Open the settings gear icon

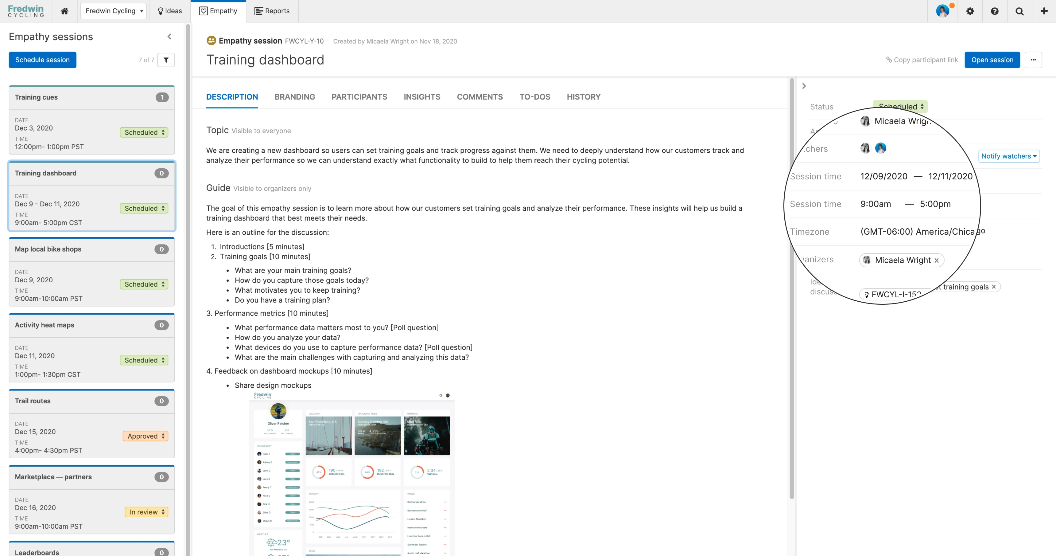(970, 11)
